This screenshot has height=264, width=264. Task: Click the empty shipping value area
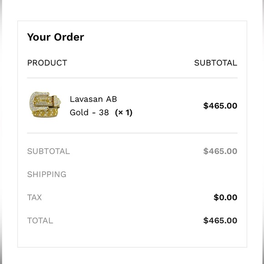[x=219, y=174]
